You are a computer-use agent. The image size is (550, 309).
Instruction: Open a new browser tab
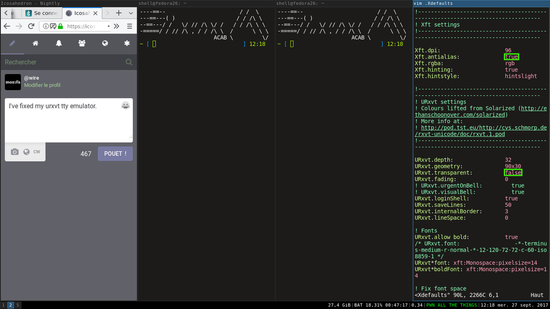(x=119, y=13)
